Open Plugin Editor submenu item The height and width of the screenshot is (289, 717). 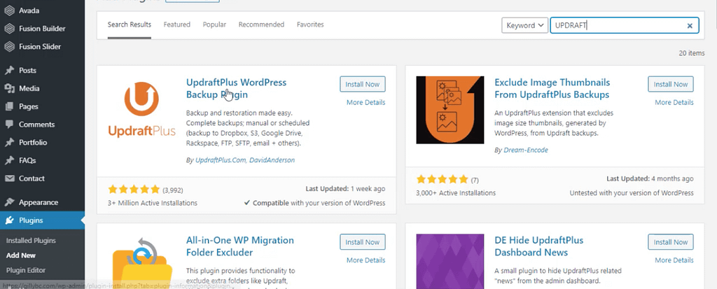[x=26, y=270]
